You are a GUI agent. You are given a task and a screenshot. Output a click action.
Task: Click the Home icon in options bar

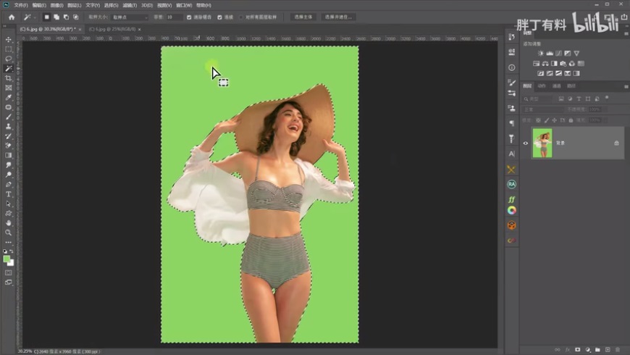tap(11, 17)
